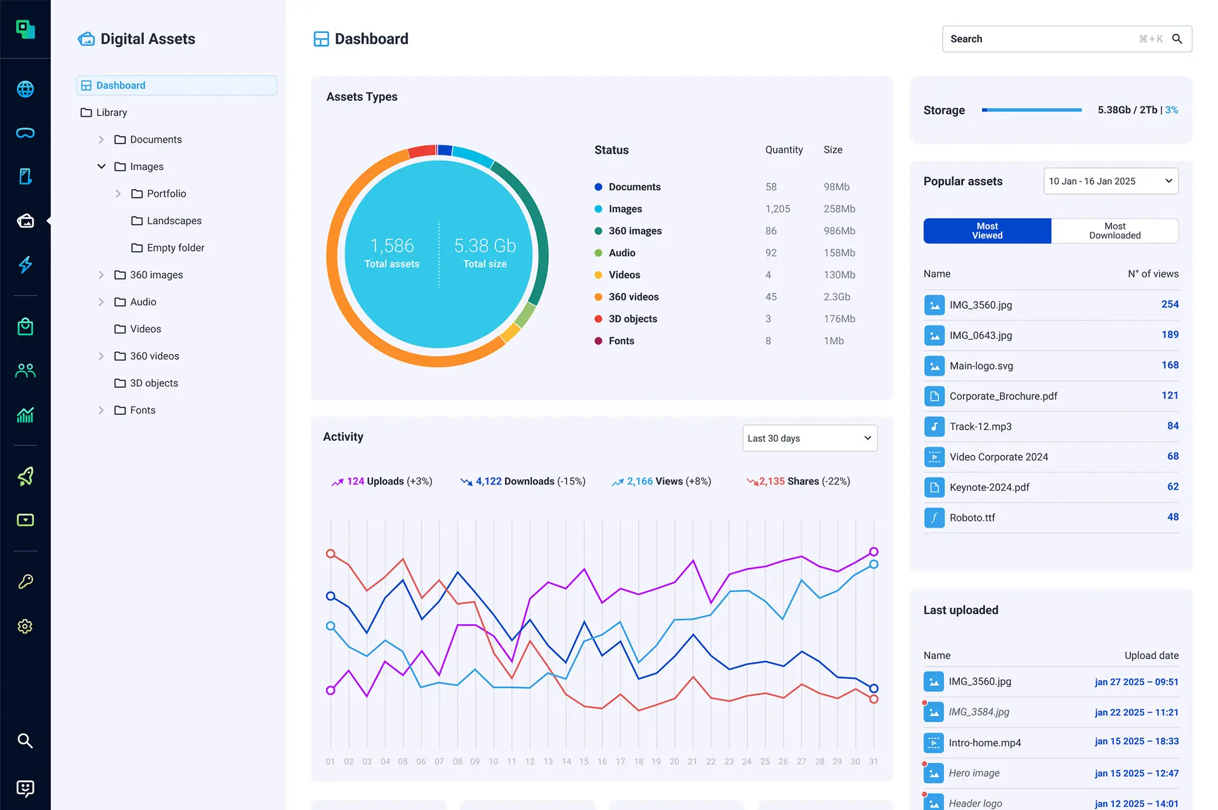Open the 10 Jan - 16 Jan 2025 date picker
Viewport: 1218px width, 810px height.
[x=1110, y=181]
